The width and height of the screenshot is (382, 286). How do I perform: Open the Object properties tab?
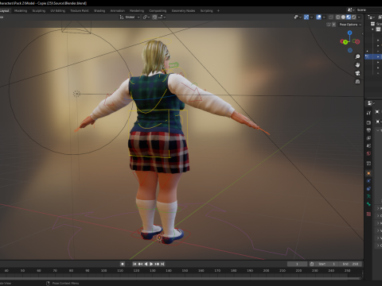[368, 173]
